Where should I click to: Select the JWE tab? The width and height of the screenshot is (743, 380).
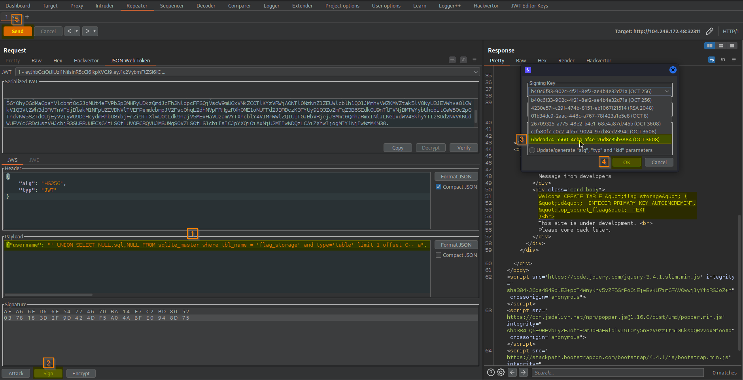click(x=34, y=160)
